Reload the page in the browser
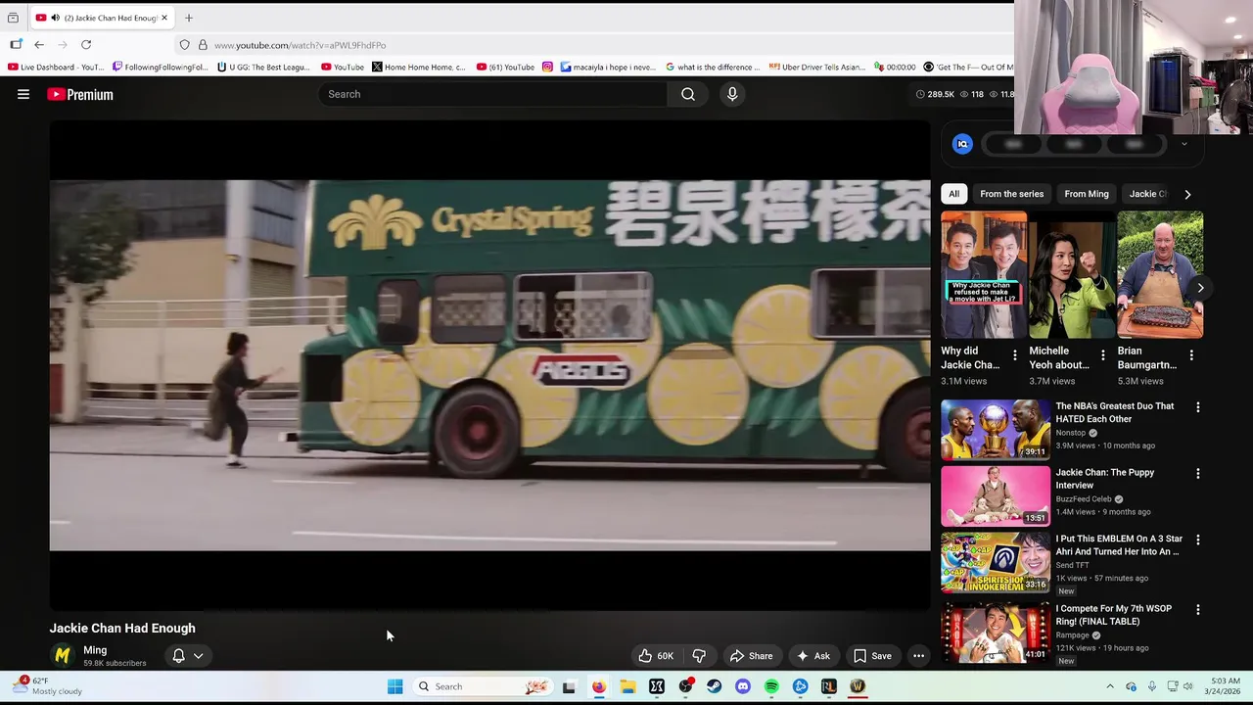This screenshot has width=1253, height=705. pos(86,45)
